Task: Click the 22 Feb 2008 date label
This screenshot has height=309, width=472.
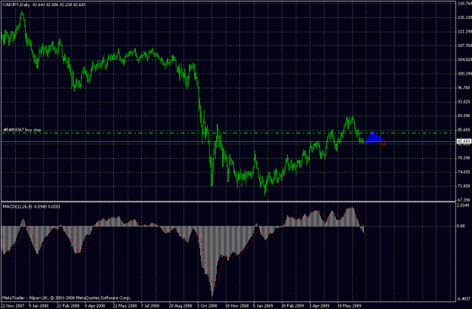Action: point(67,306)
